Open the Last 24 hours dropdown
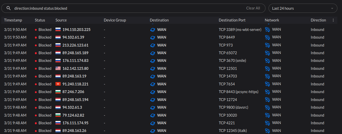Image resolution: width=342 pixels, height=134 pixels. point(302,8)
